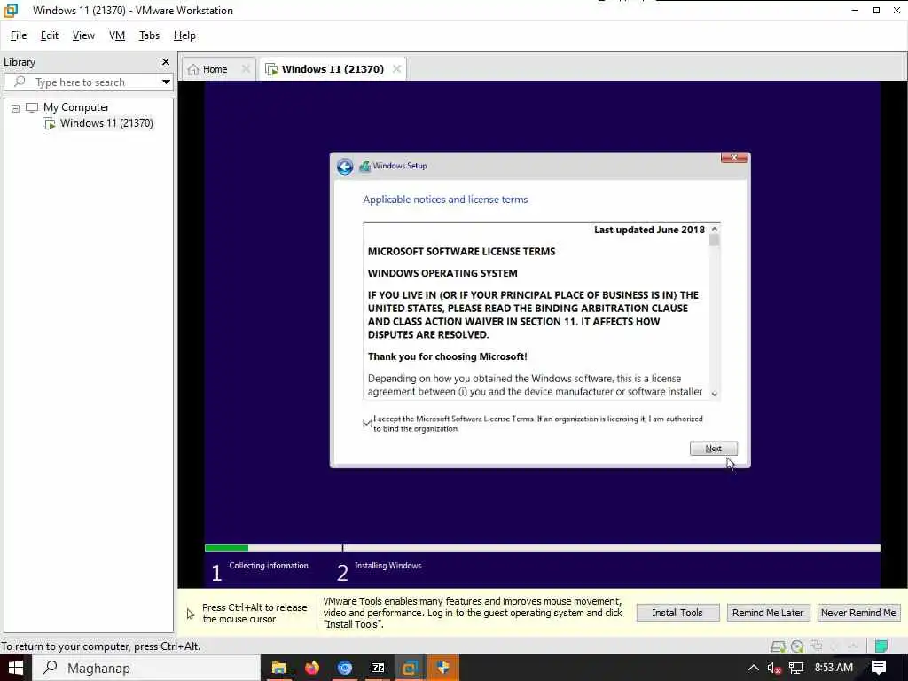This screenshot has height=681, width=908.
Task: Open the Tabs menu
Action: pos(149,35)
